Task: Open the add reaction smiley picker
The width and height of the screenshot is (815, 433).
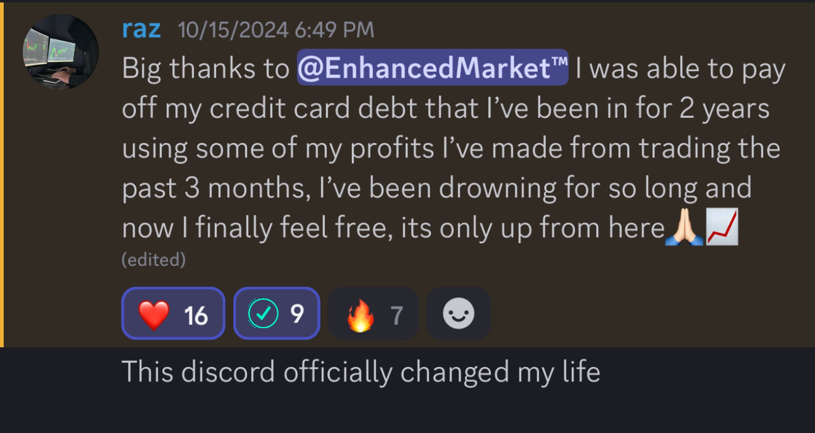Action: (x=459, y=314)
